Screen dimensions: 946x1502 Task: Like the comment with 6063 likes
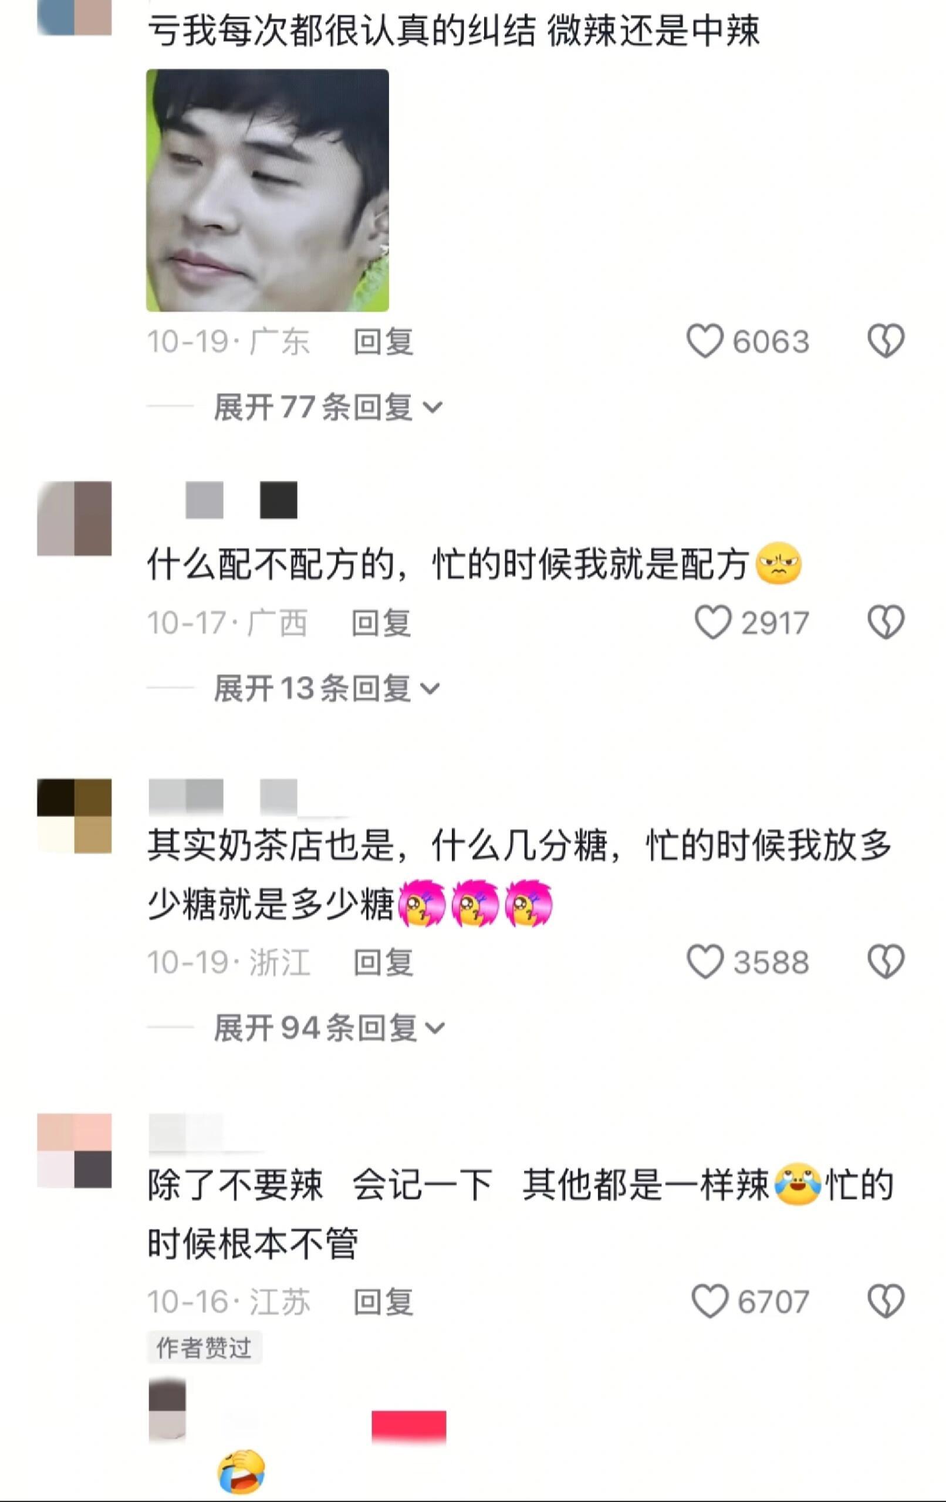pyautogui.click(x=704, y=341)
